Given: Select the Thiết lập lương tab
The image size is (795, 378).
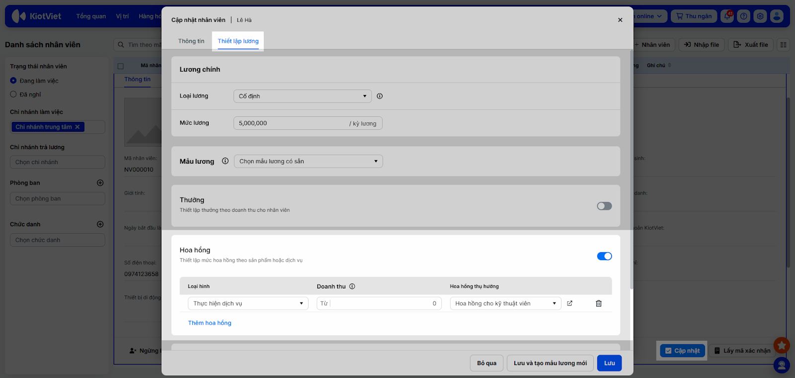Looking at the screenshot, I should [238, 41].
